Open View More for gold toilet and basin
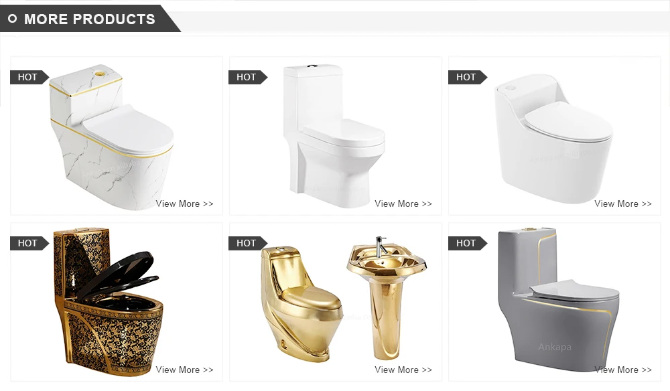The image size is (670, 391). (403, 370)
